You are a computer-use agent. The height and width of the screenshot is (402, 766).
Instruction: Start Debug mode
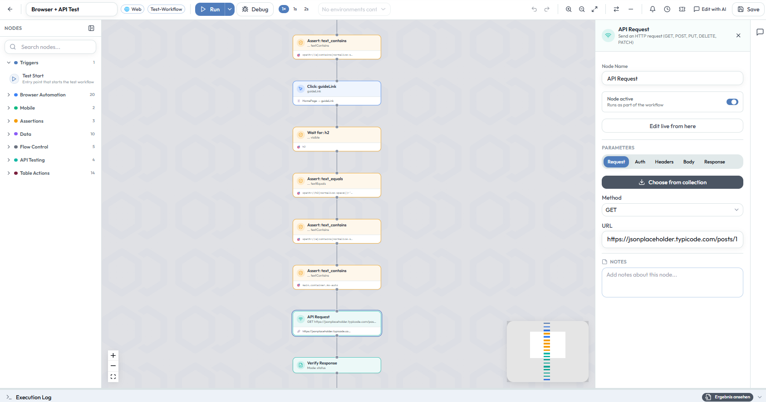tap(255, 9)
